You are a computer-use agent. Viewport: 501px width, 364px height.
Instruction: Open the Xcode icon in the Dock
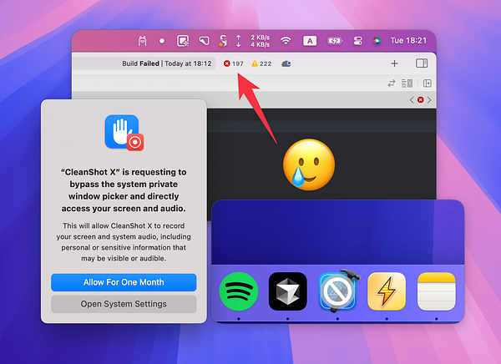coord(337,291)
